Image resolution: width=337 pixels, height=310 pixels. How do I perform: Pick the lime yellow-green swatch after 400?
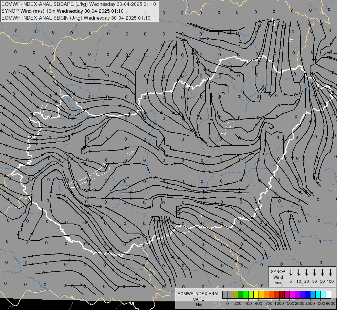(x=251, y=294)
